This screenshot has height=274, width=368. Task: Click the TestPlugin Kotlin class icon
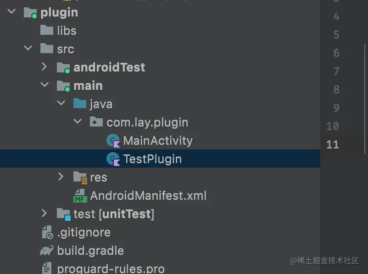tap(113, 159)
